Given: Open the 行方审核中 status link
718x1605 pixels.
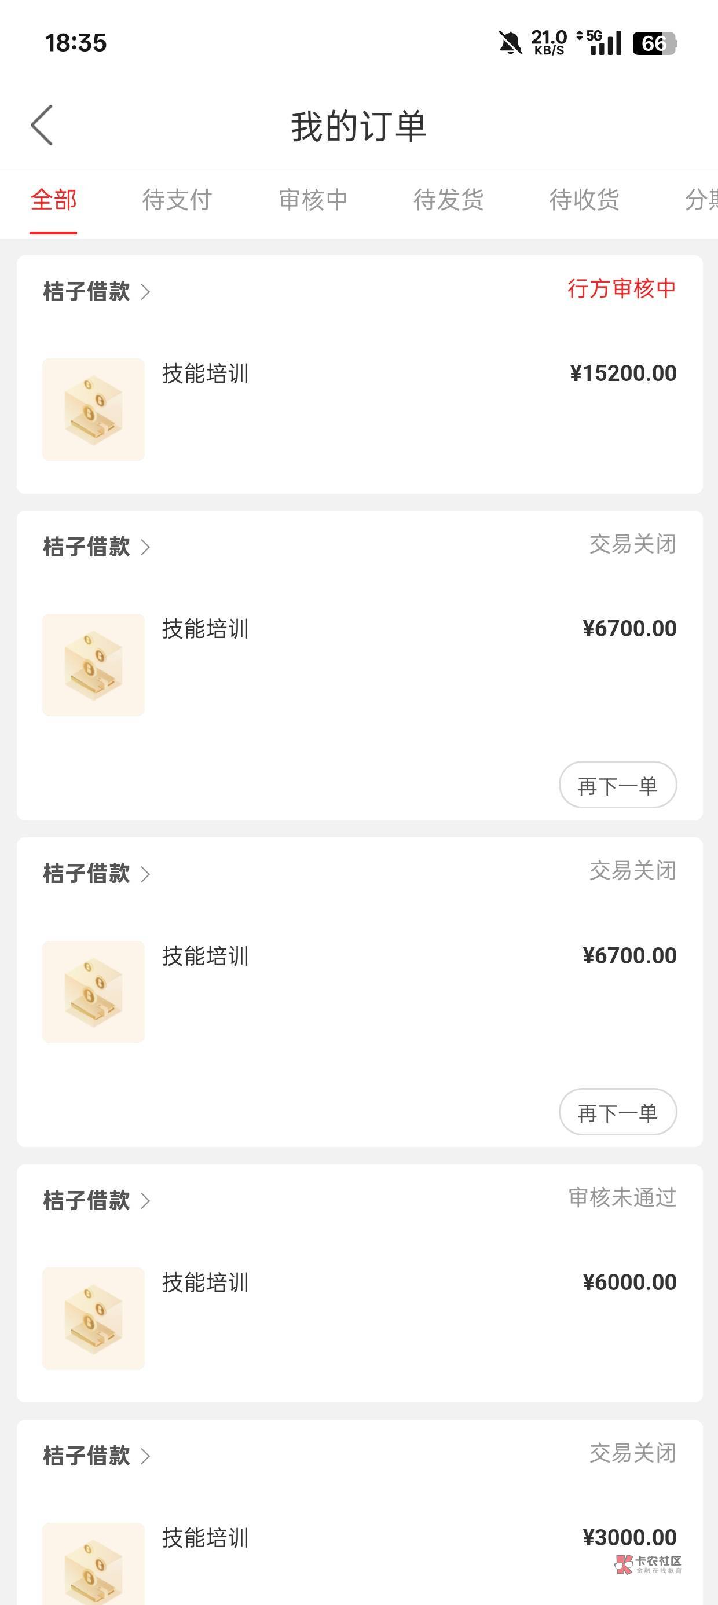Looking at the screenshot, I should click(621, 288).
